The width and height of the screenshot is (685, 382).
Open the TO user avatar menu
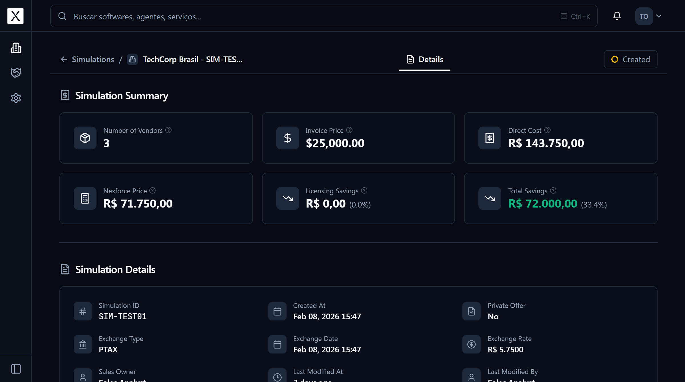[x=644, y=16]
